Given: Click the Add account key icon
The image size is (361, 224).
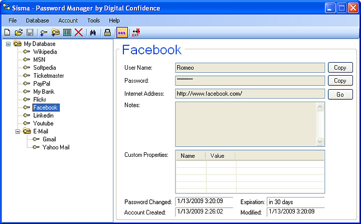Looking at the screenshot, I should 43,33.
